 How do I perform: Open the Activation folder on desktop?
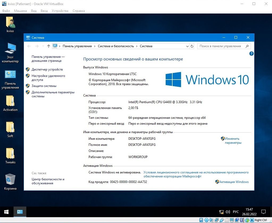click(10, 103)
